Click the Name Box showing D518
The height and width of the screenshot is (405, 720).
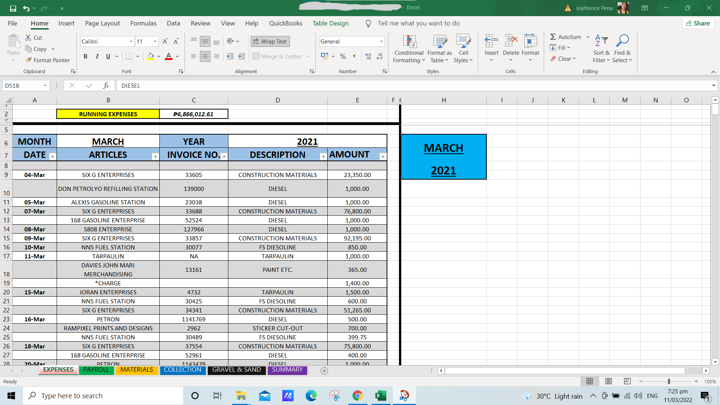(x=22, y=85)
